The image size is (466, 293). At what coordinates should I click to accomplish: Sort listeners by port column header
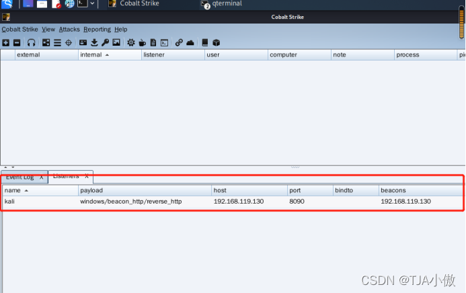coord(310,190)
